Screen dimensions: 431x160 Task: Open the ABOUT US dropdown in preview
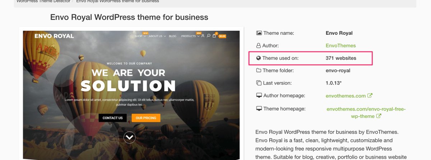(157, 36)
